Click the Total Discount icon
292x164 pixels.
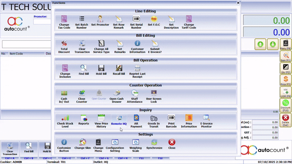(x=64, y=47)
